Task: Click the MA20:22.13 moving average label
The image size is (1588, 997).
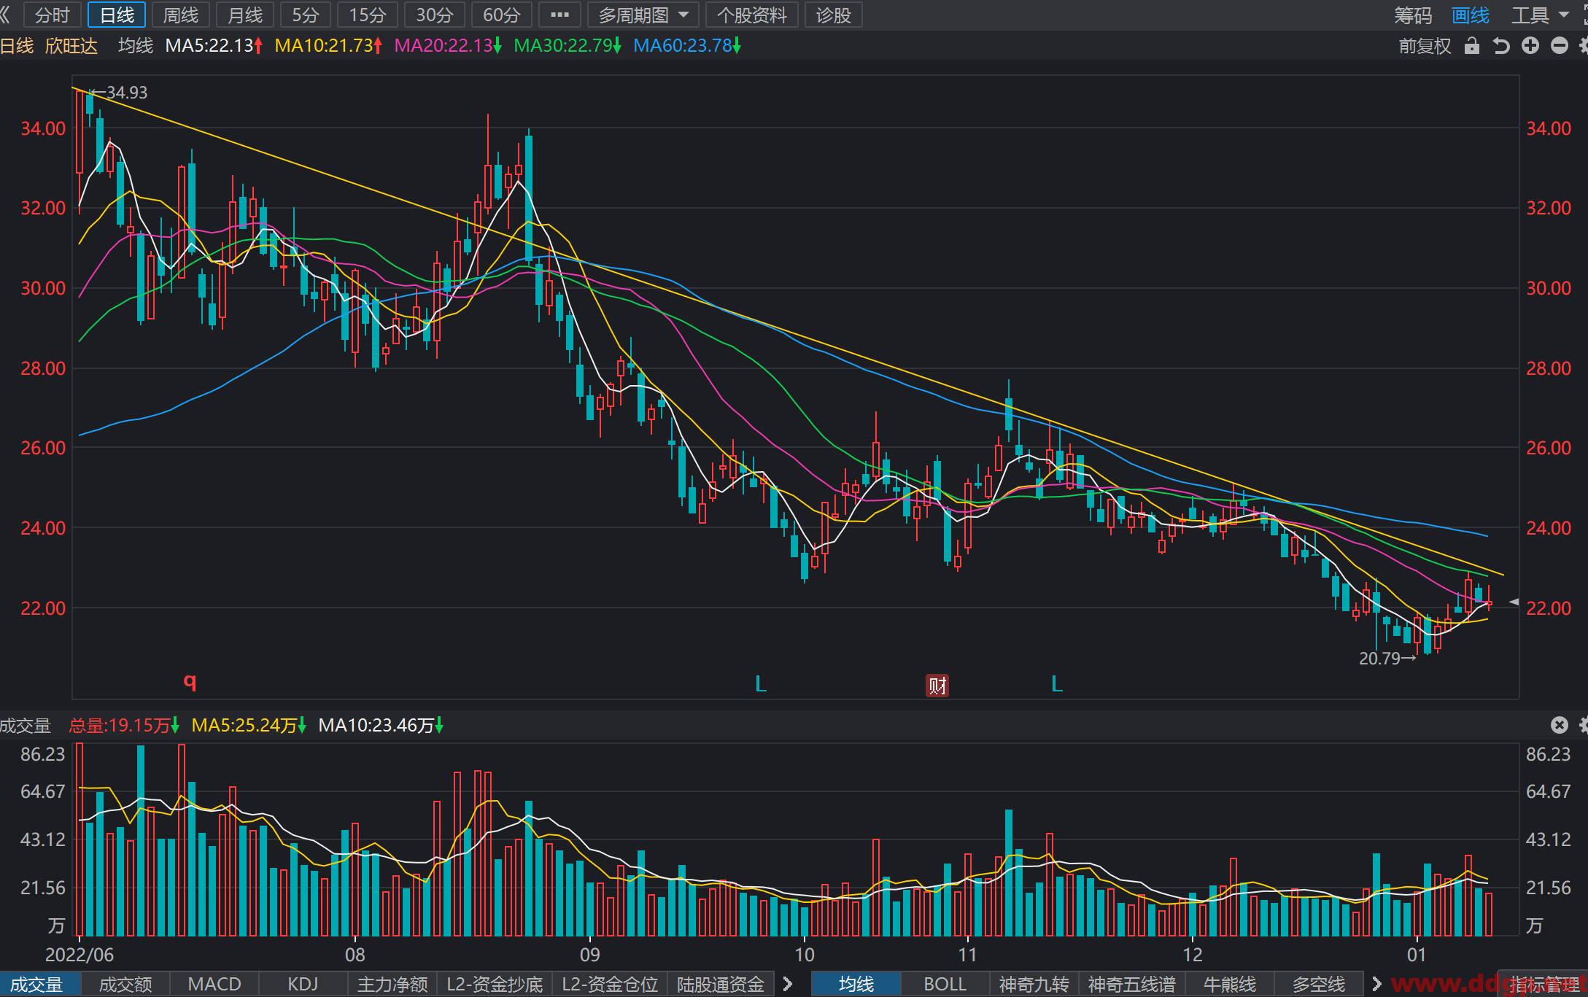Action: click(448, 46)
